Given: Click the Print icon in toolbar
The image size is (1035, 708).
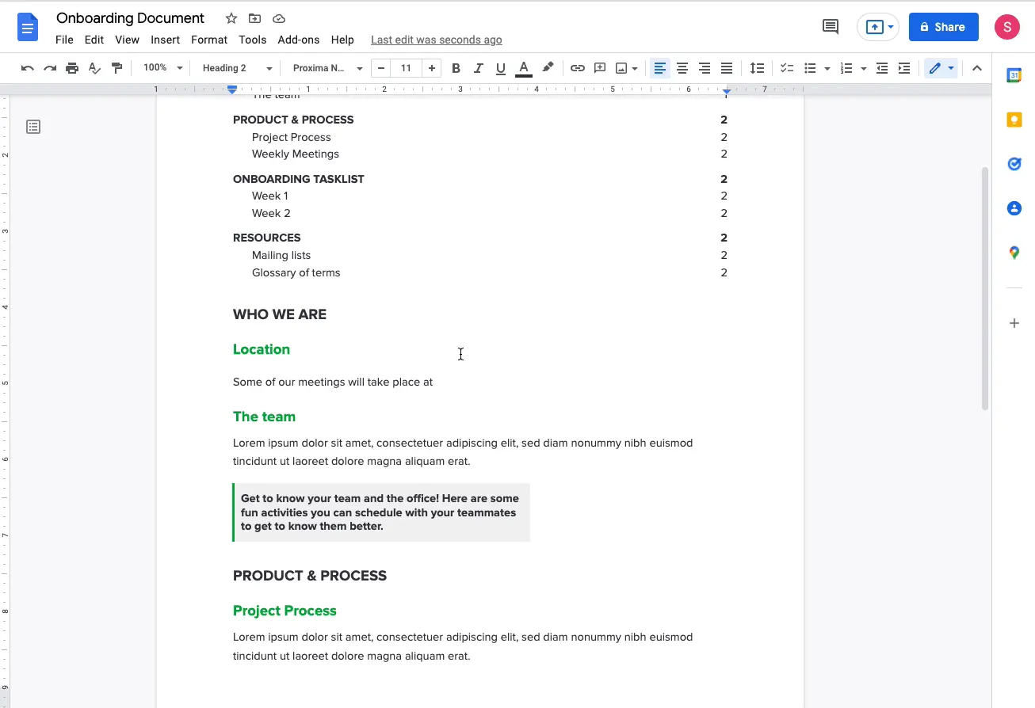Looking at the screenshot, I should click(72, 68).
